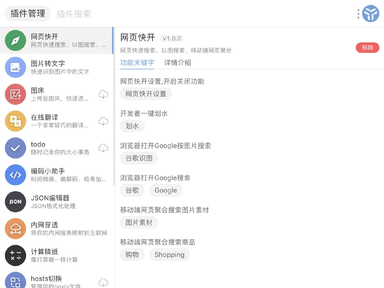Click the plugin list vertical scrollbar
Screen dimensions: 384x288
coord(114,106)
